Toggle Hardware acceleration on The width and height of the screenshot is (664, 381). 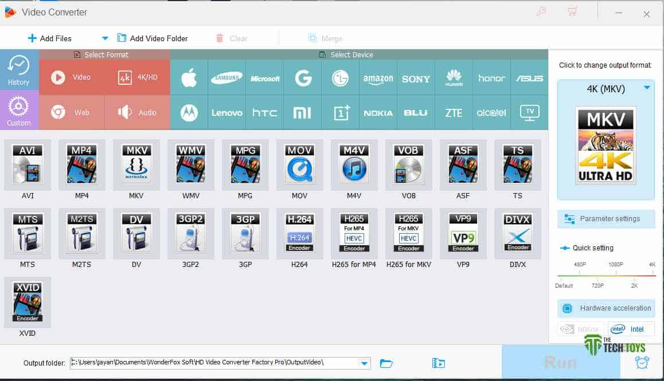click(x=606, y=308)
